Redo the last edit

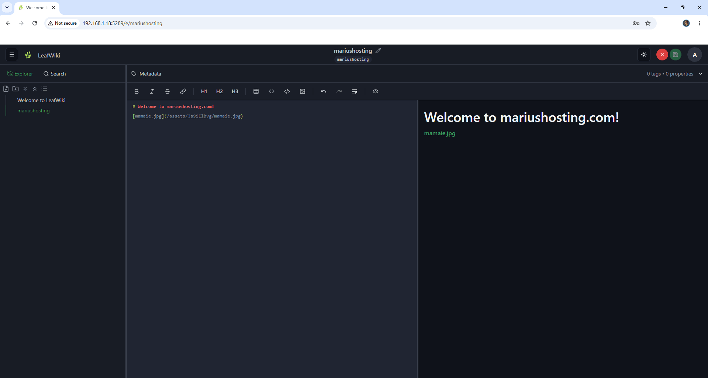pos(339,91)
